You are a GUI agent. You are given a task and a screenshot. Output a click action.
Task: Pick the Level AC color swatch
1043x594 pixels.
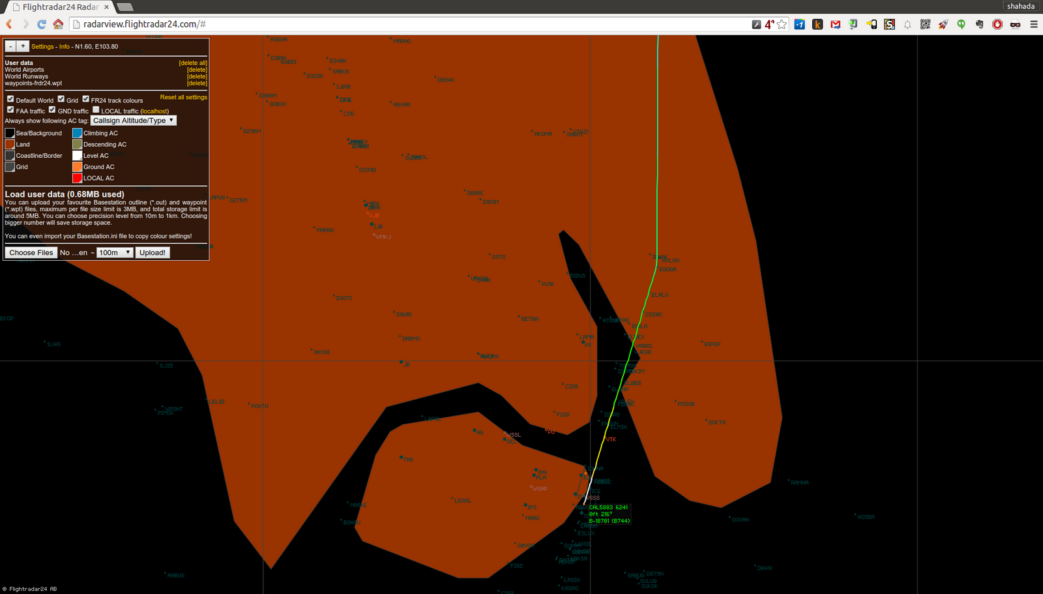pyautogui.click(x=77, y=155)
